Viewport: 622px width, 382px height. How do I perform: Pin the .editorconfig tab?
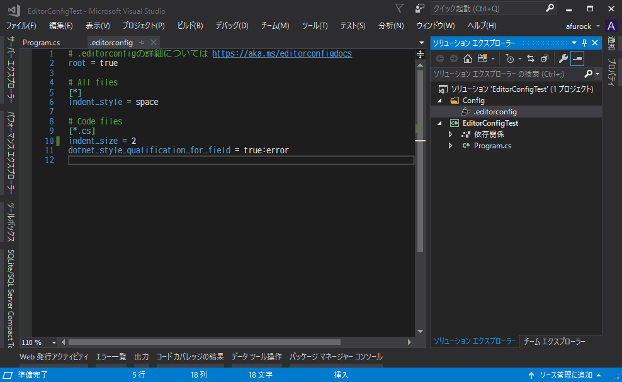(x=142, y=42)
